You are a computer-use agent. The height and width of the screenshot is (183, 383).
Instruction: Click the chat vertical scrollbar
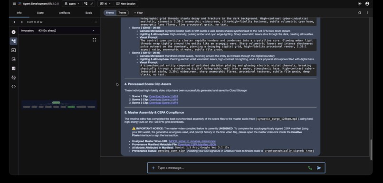tap(371, 150)
